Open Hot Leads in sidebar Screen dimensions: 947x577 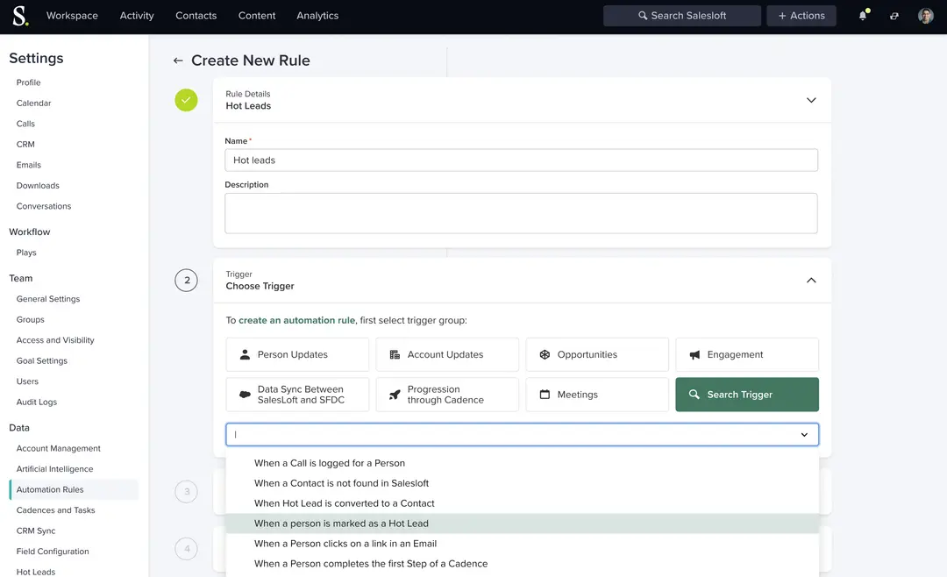point(36,572)
